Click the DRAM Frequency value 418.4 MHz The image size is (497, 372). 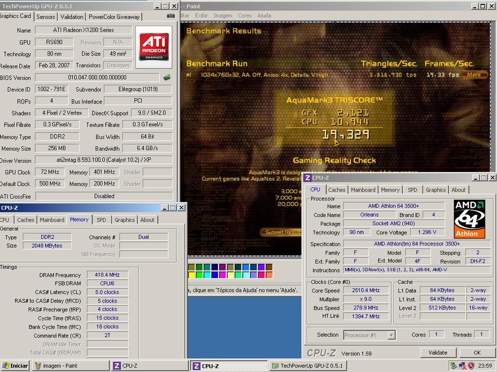click(x=107, y=275)
